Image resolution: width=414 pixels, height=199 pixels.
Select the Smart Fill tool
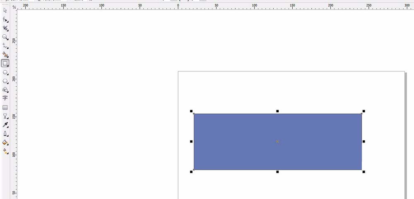point(5,54)
